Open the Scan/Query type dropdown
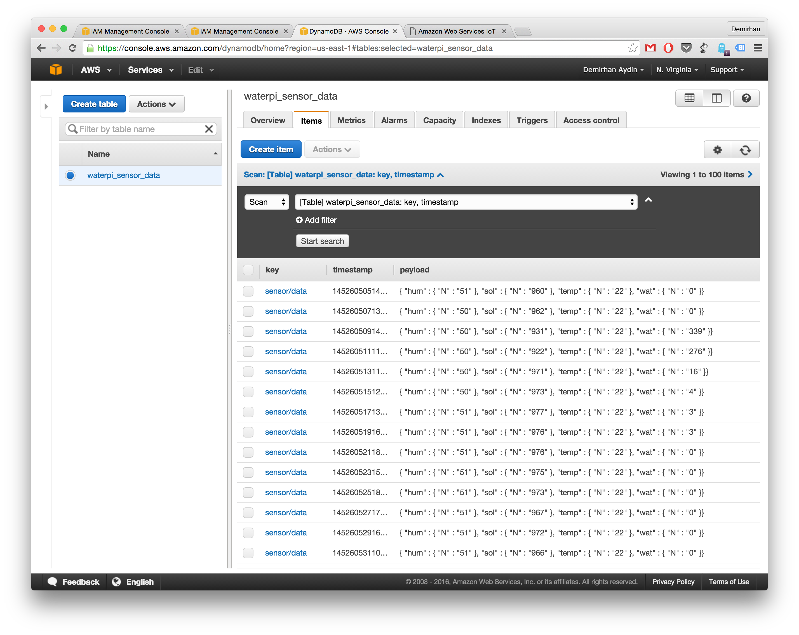799x635 pixels. (267, 202)
